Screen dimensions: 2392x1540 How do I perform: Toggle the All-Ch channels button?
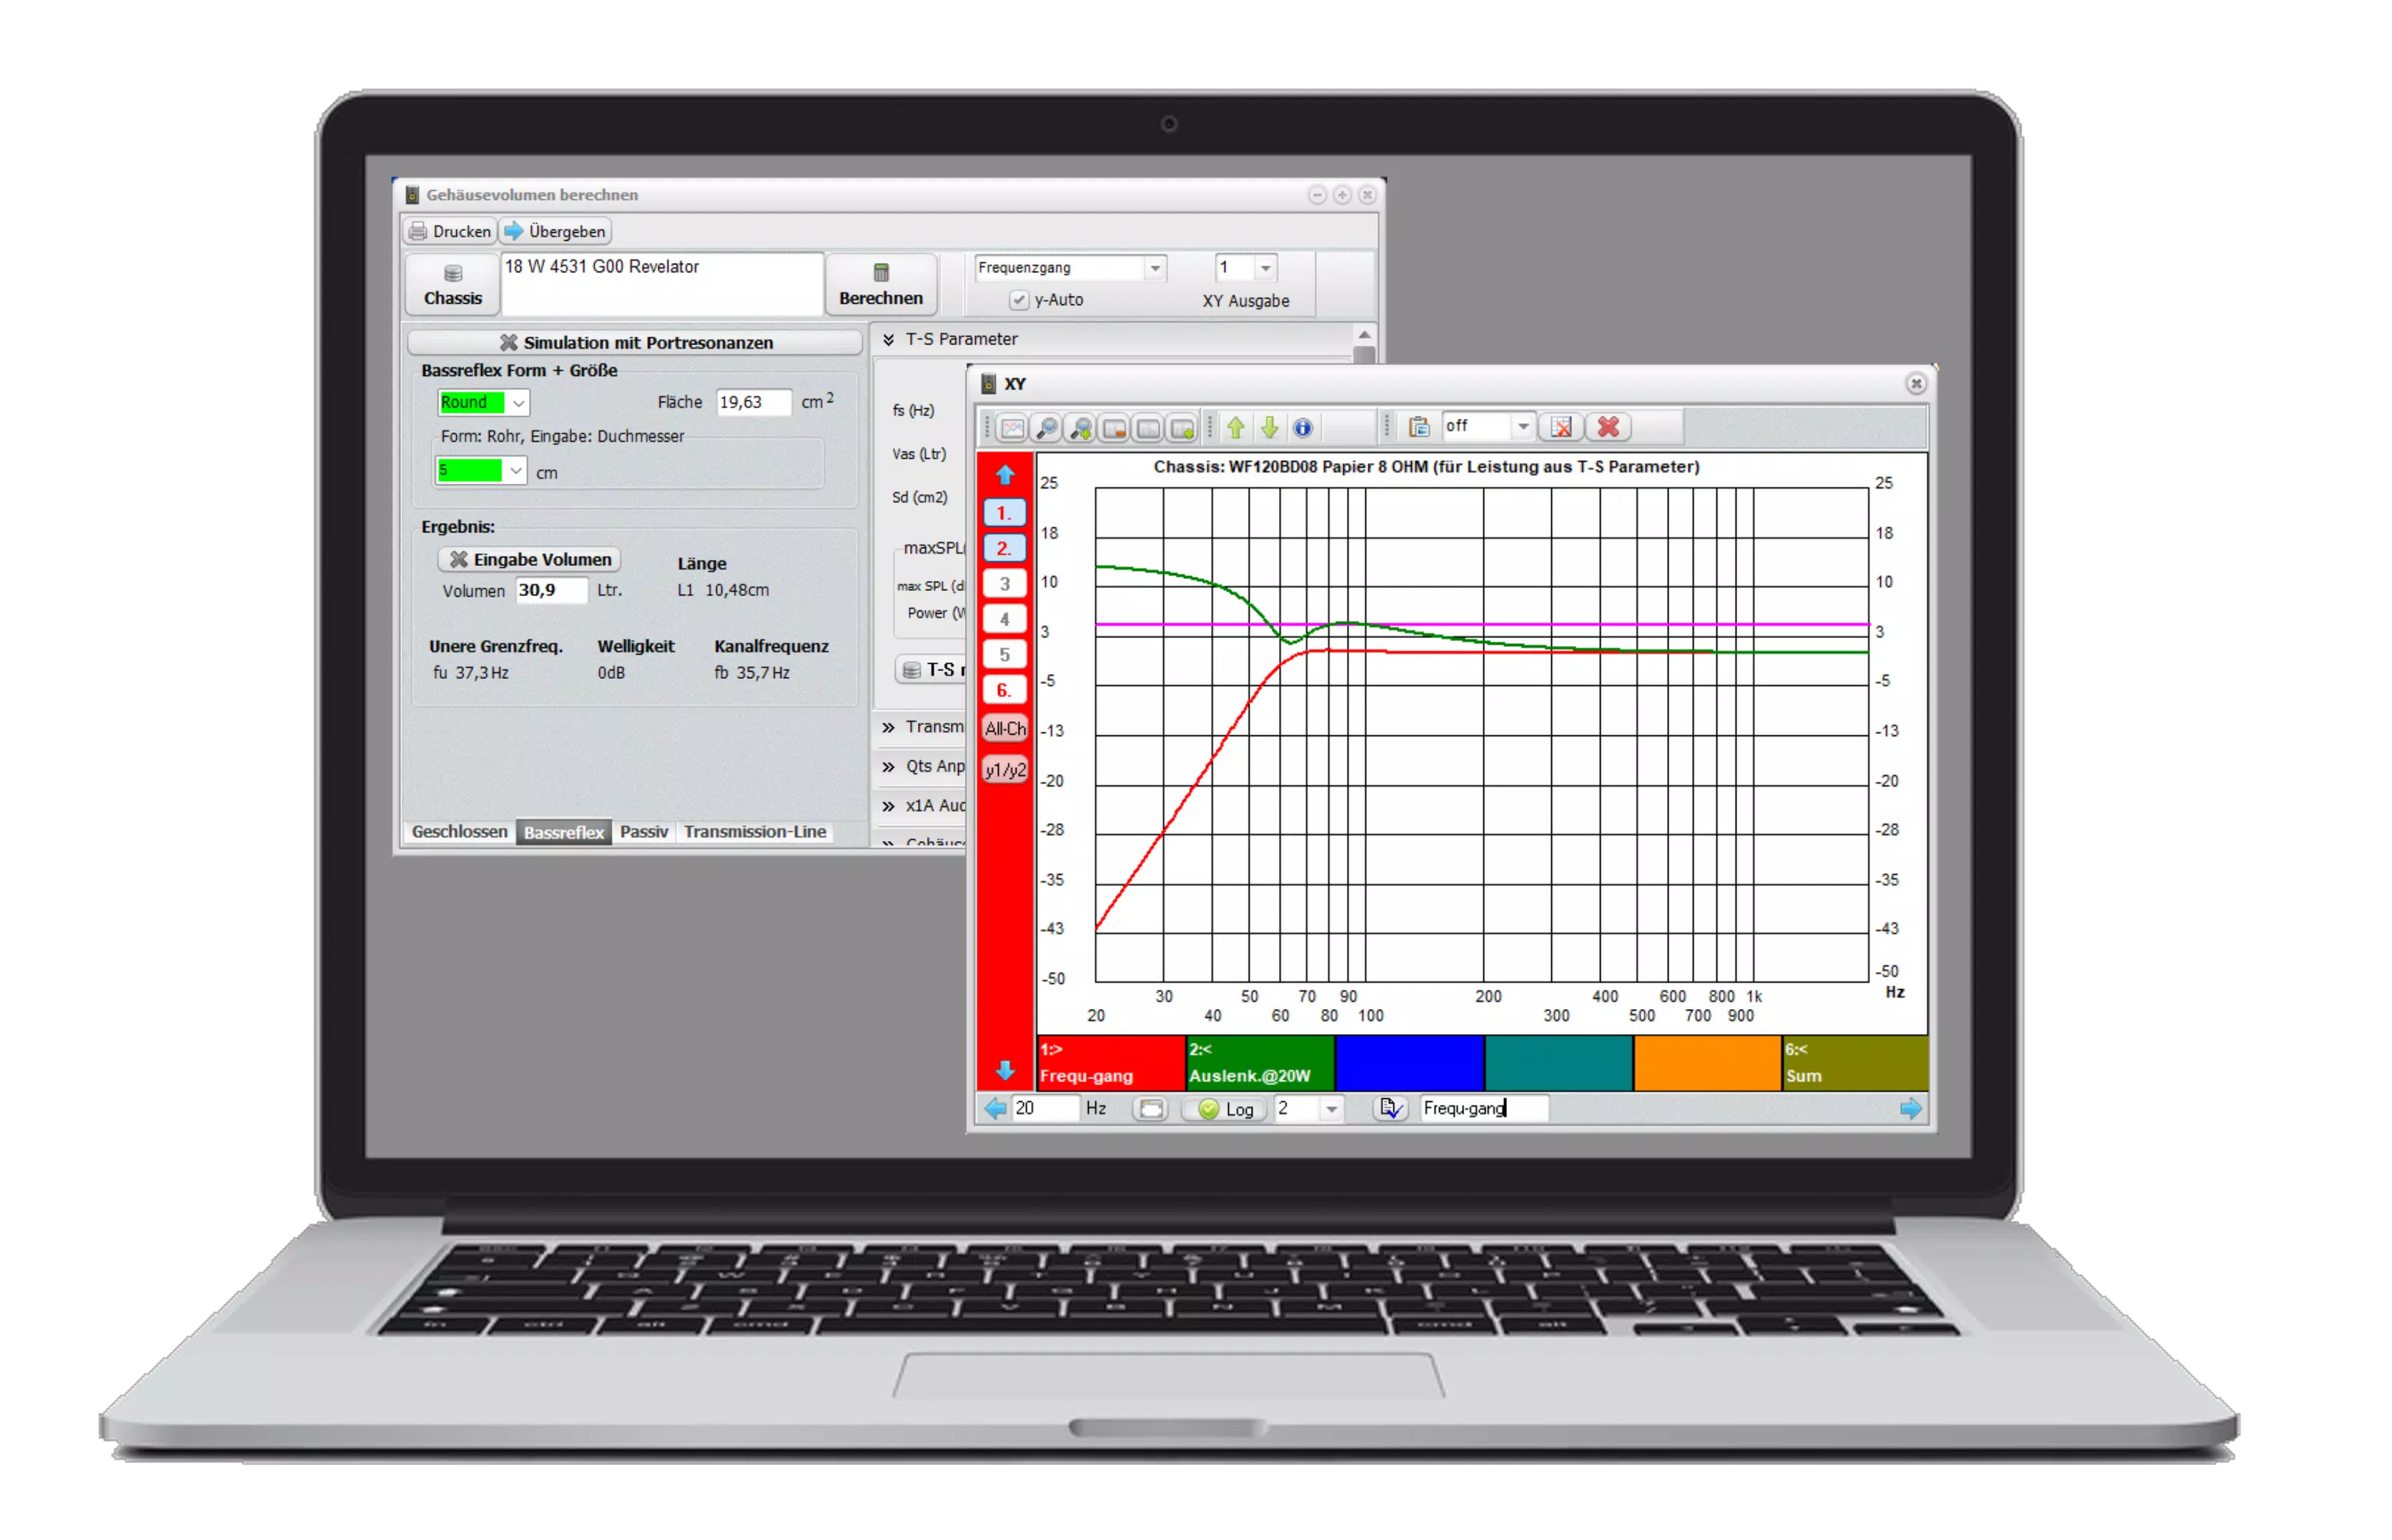[x=1005, y=729]
